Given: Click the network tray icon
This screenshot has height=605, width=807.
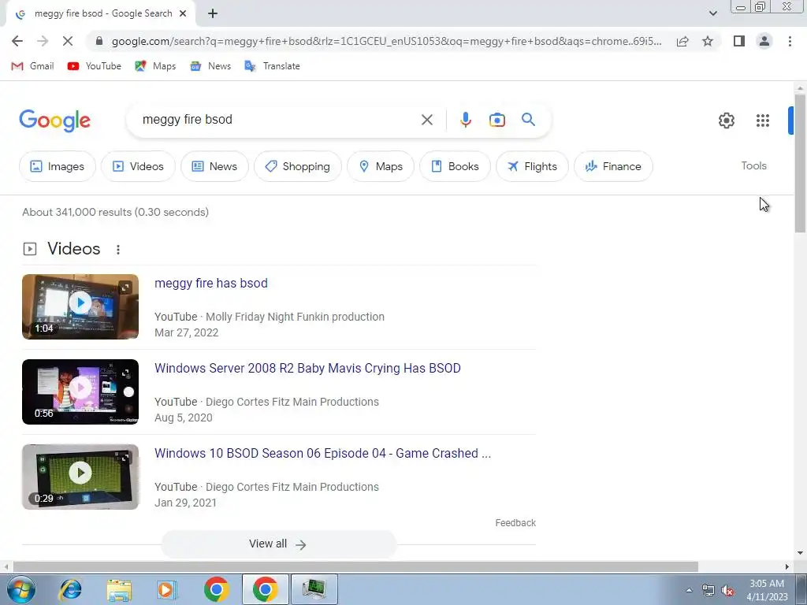Looking at the screenshot, I should (x=708, y=591).
